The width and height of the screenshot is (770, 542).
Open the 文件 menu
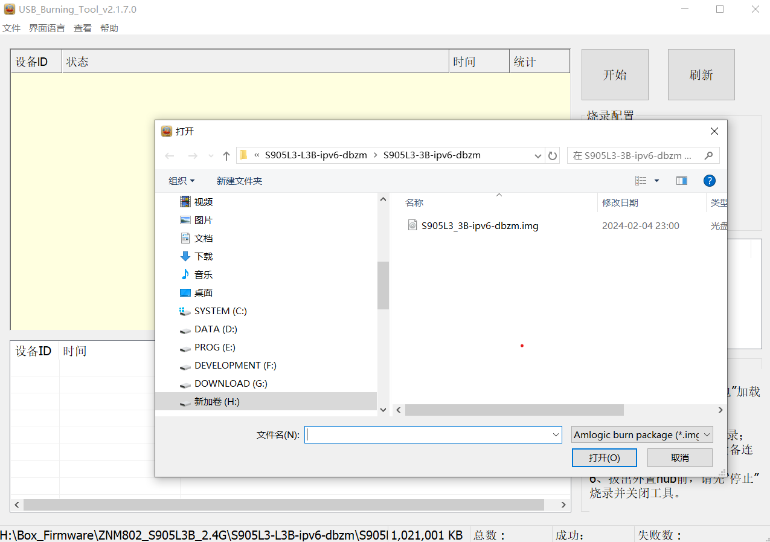click(x=11, y=28)
